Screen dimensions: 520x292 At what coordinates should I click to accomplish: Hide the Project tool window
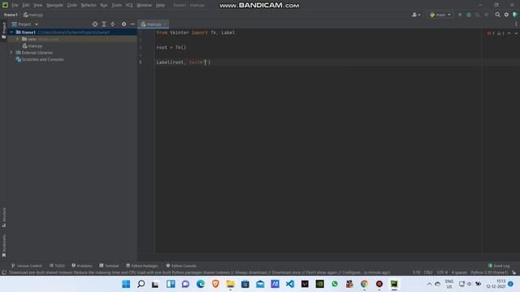pyautogui.click(x=132, y=24)
